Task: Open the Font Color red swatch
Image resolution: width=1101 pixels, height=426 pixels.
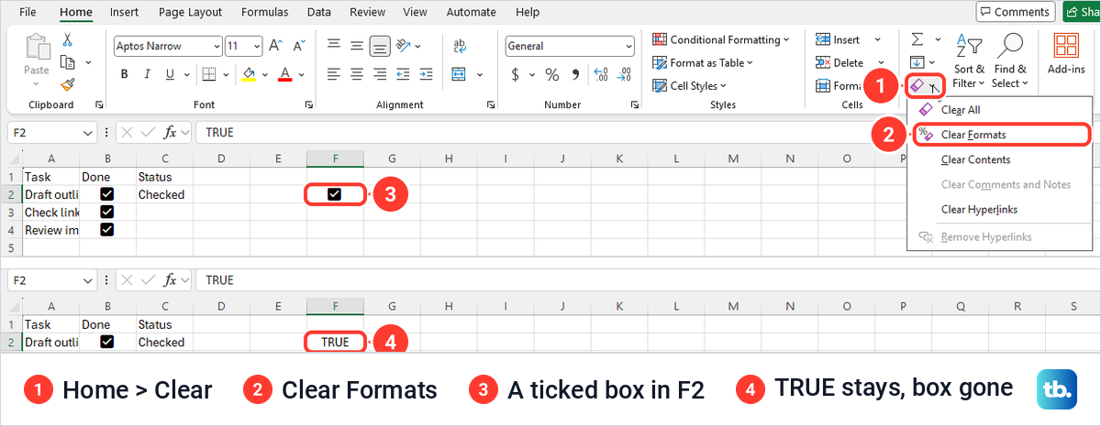Action: pos(285,74)
